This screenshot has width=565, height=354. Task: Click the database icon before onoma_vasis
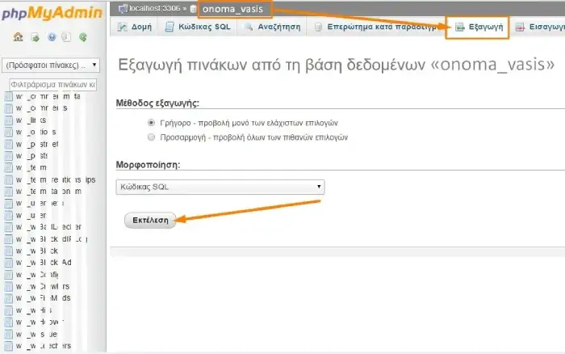[194, 9]
